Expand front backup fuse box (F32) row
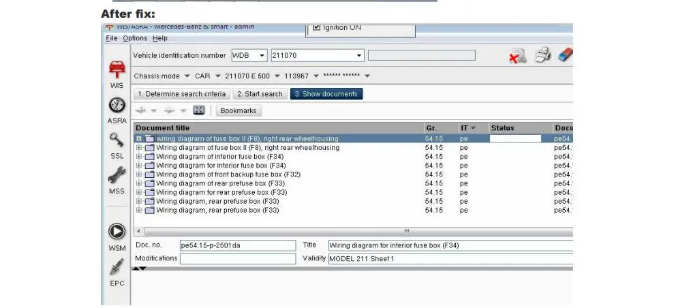674x308 pixels. tap(139, 175)
